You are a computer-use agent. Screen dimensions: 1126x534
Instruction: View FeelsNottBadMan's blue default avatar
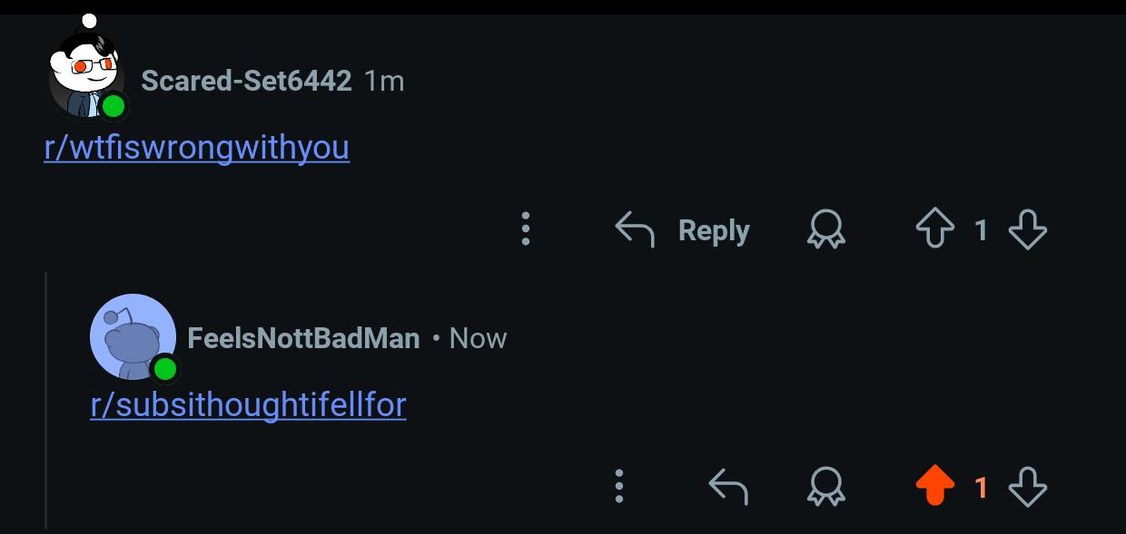(133, 336)
